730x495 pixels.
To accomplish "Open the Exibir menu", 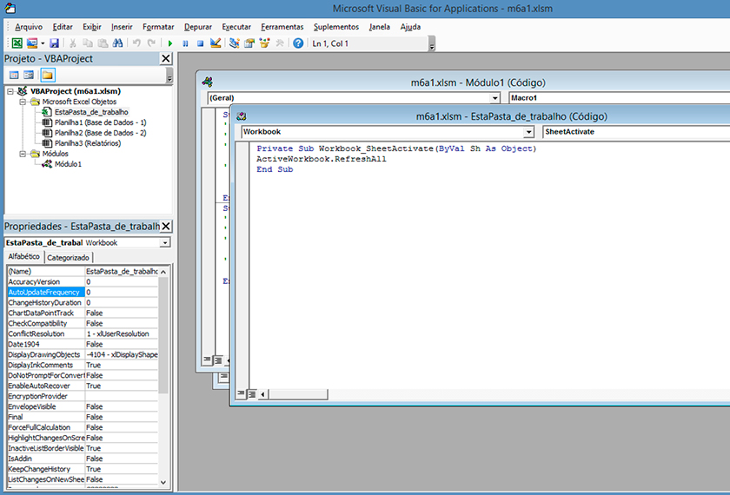I will (x=92, y=27).
